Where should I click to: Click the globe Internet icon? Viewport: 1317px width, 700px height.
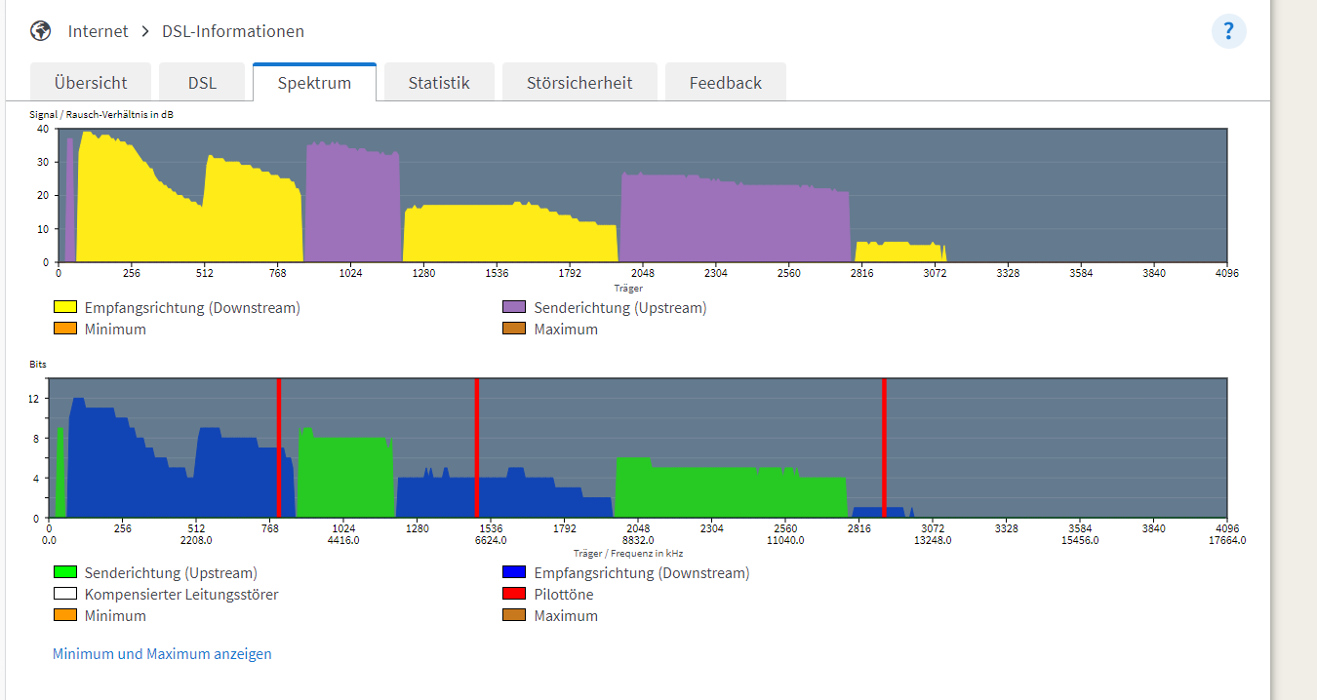[41, 31]
